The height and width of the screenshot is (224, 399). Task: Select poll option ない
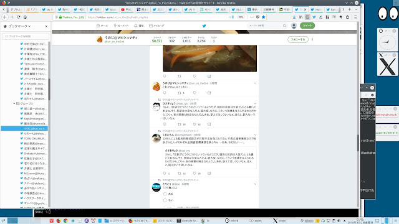tap(165, 200)
